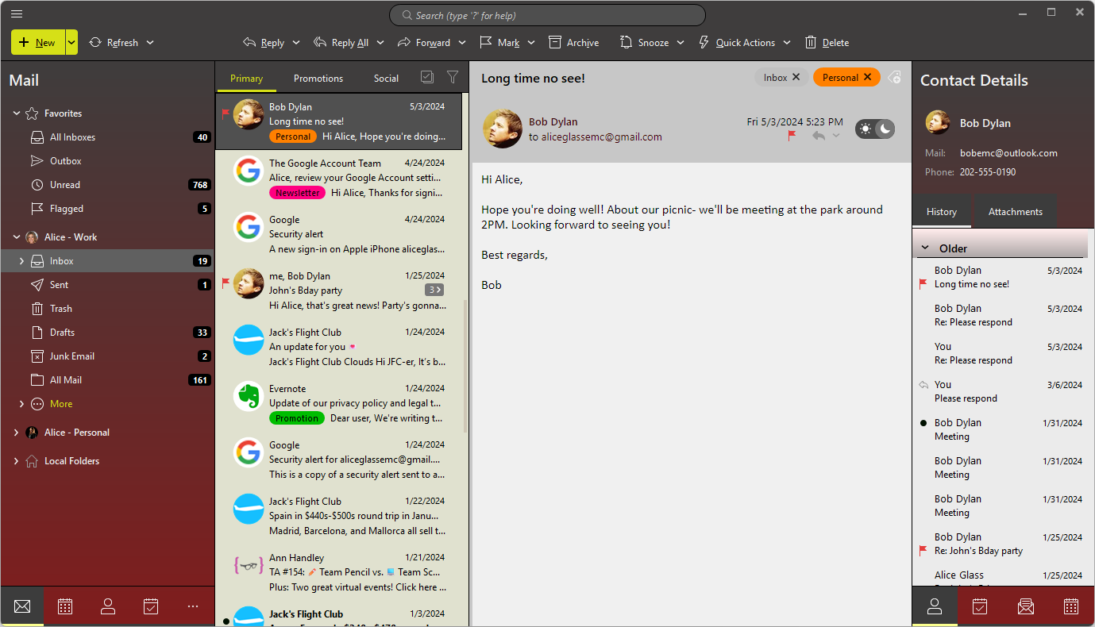Toggle the red flag in the message header
Screen dimensions: 1095x627
[792, 136]
